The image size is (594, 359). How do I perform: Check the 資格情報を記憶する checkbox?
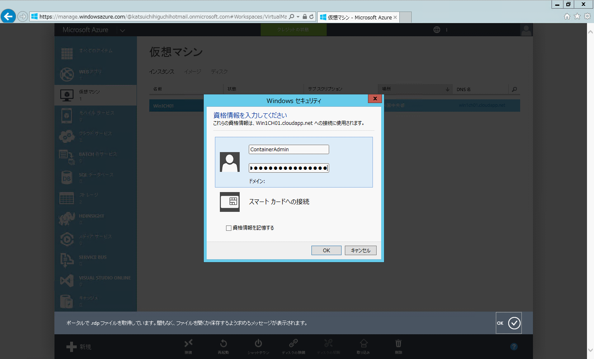[x=229, y=228]
